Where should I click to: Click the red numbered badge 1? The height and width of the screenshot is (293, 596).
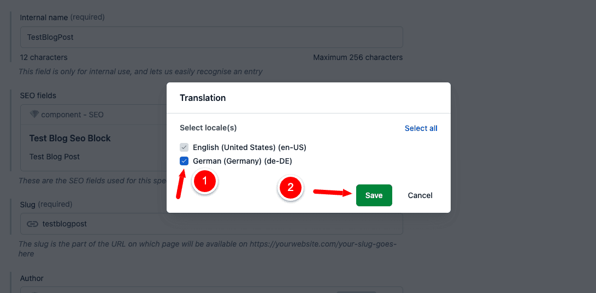[x=205, y=183]
